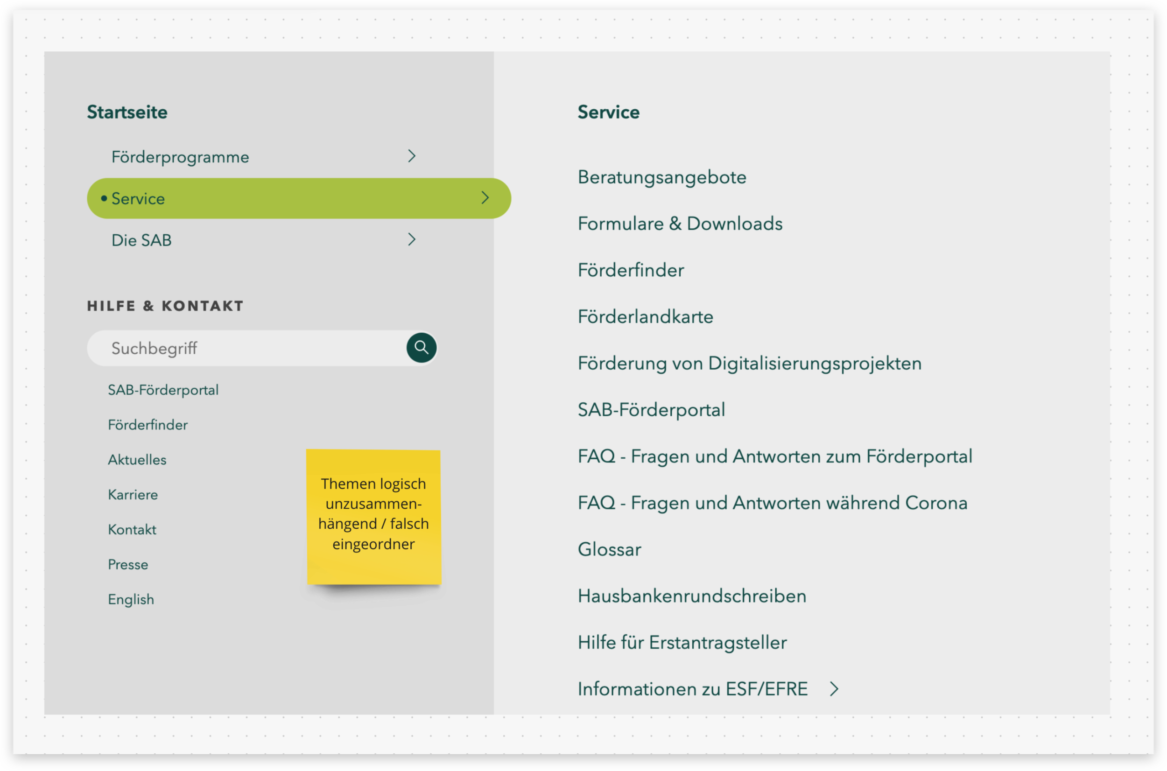Select the highlighted Service menu item
Viewport: 1167px width, 771px height.
coord(138,199)
